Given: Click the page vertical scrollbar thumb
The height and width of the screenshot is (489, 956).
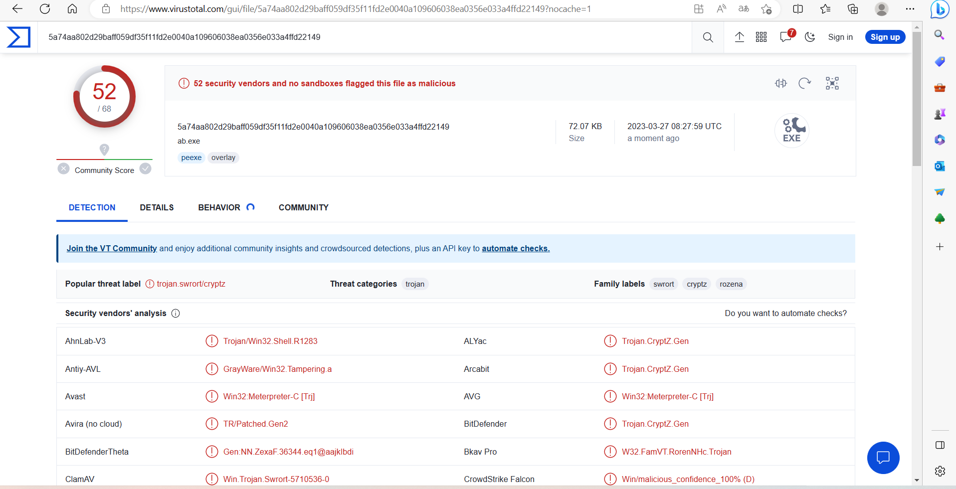Looking at the screenshot, I should click(917, 99).
